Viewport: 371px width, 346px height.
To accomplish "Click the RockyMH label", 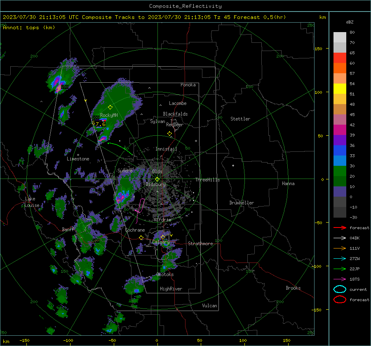I will (109, 115).
